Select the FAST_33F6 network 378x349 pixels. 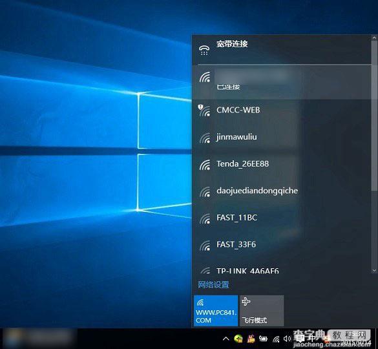coord(282,245)
